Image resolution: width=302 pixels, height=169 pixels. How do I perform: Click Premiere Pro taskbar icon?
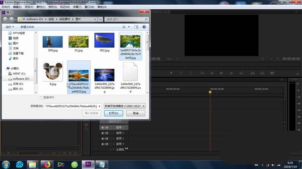88,164
